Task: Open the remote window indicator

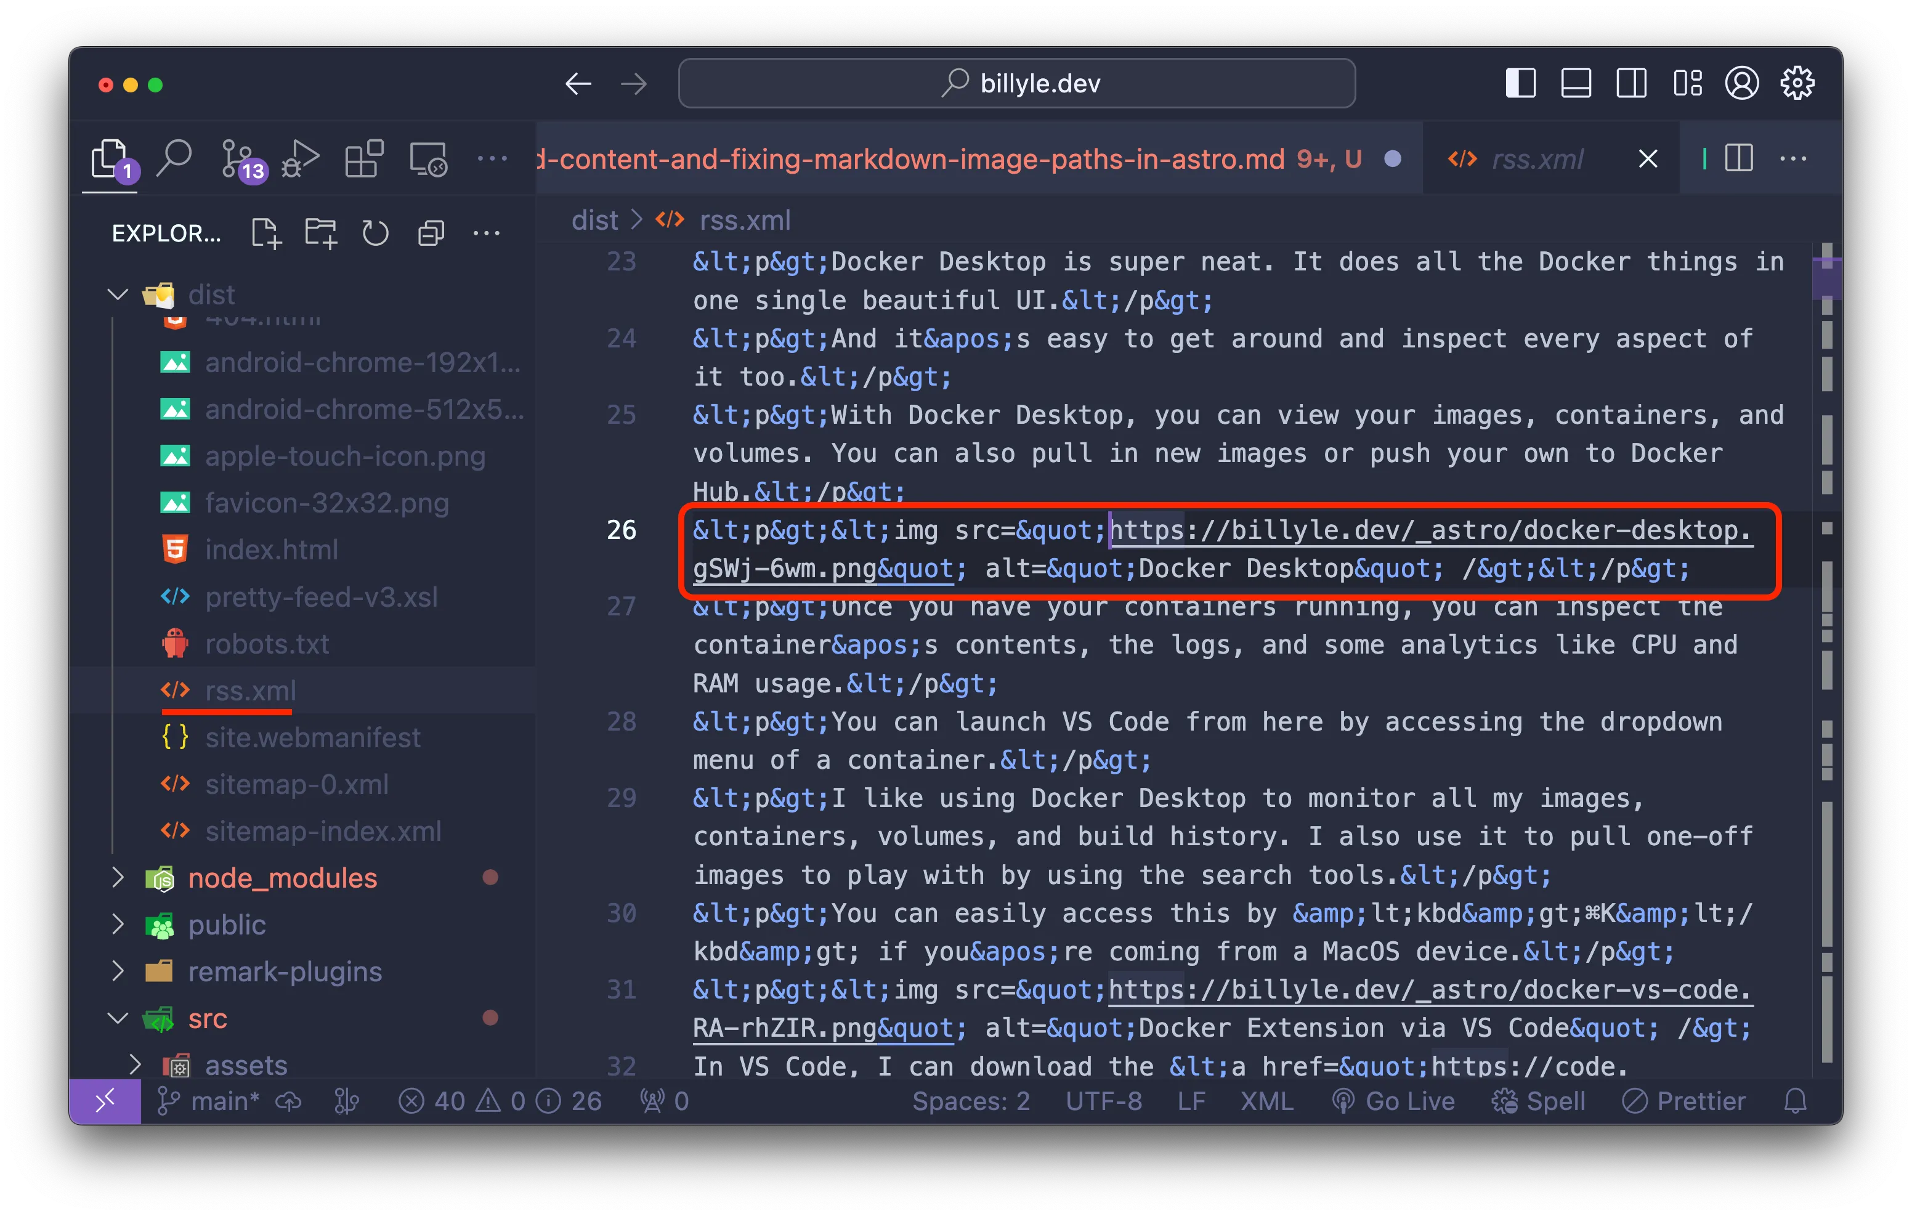Action: [105, 1101]
